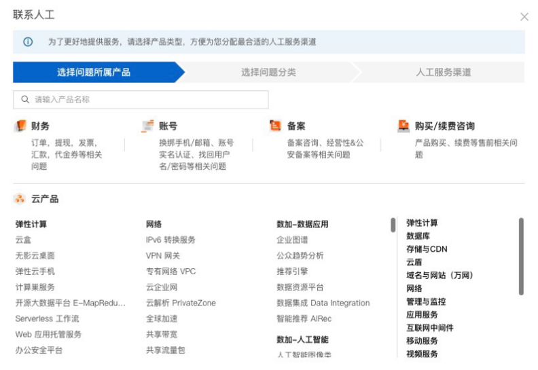This screenshot has height=370, width=538.
Task: Focus the 请输入产品名称 search field
Action: click(x=141, y=99)
